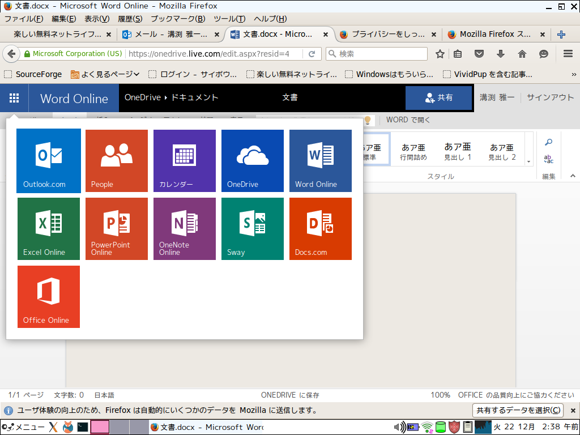Image resolution: width=580 pixels, height=435 pixels.
Task: Open a new browser tab
Action: click(561, 35)
